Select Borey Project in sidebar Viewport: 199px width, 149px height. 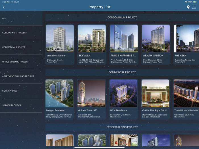point(21,91)
